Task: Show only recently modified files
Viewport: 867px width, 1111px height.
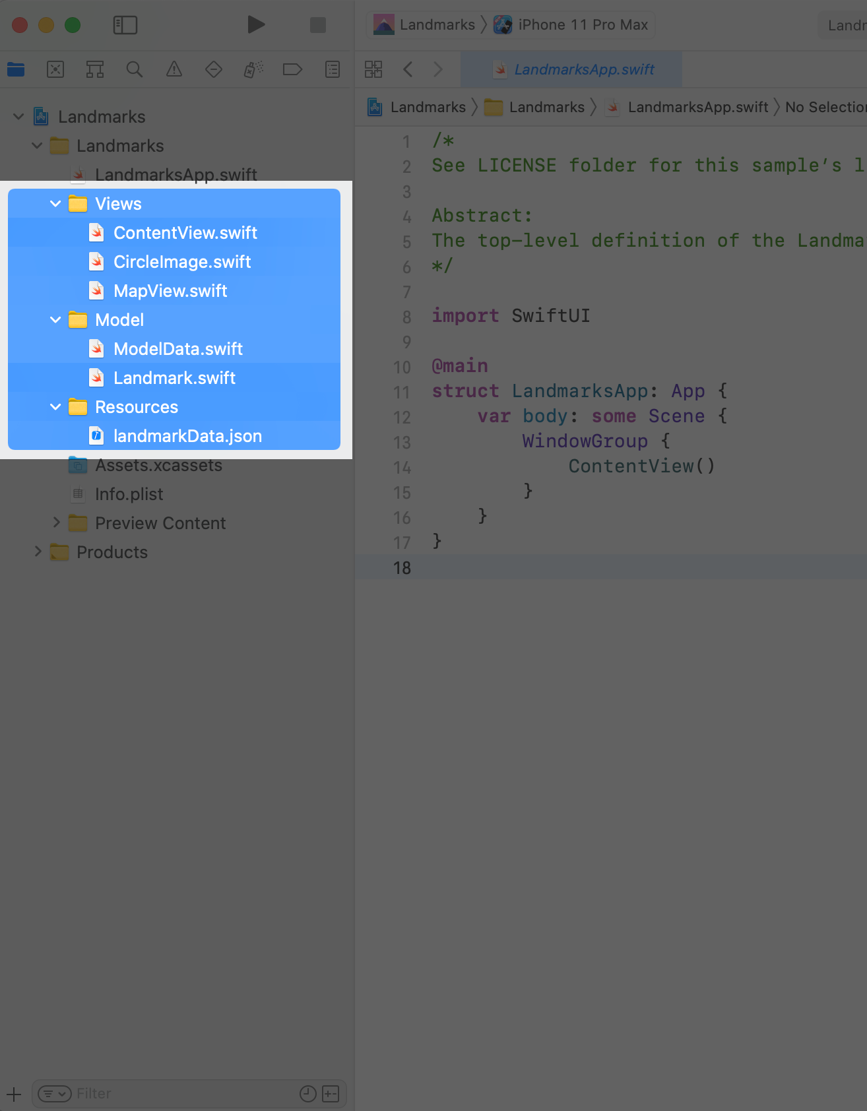Action: click(x=308, y=1094)
